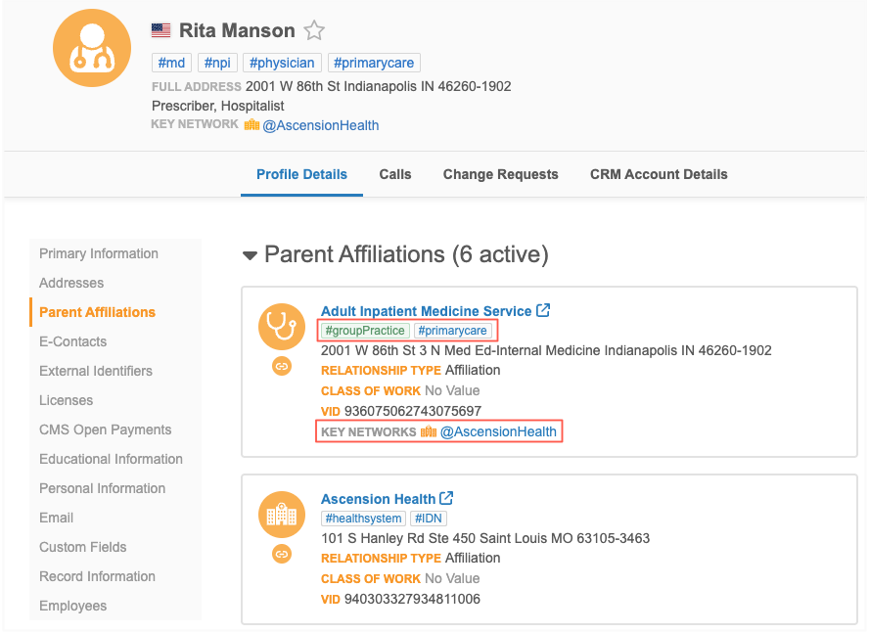This screenshot has width=869, height=633.
Task: Switch to the Calls tab
Action: (395, 174)
